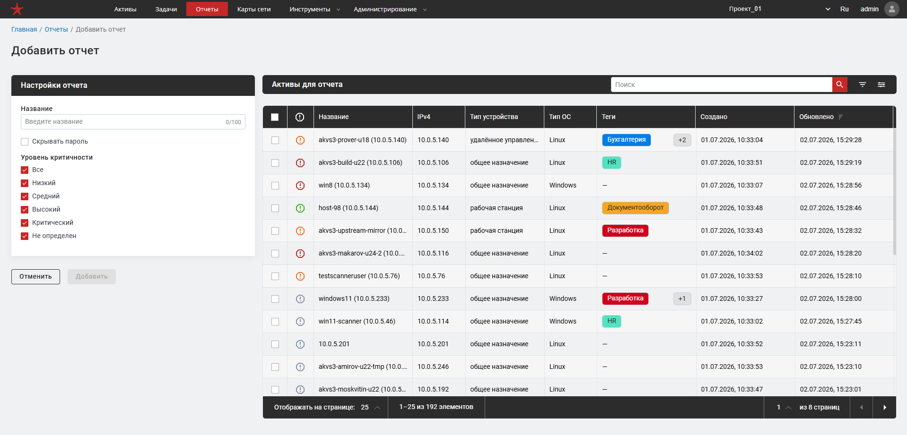Click criticality icon for win8 row
The width and height of the screenshot is (907, 435).
click(300, 186)
